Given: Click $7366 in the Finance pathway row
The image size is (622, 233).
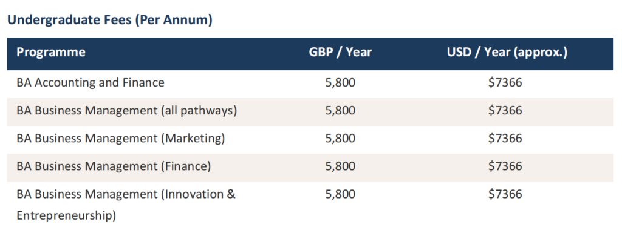Looking at the screenshot, I should pos(505,166).
